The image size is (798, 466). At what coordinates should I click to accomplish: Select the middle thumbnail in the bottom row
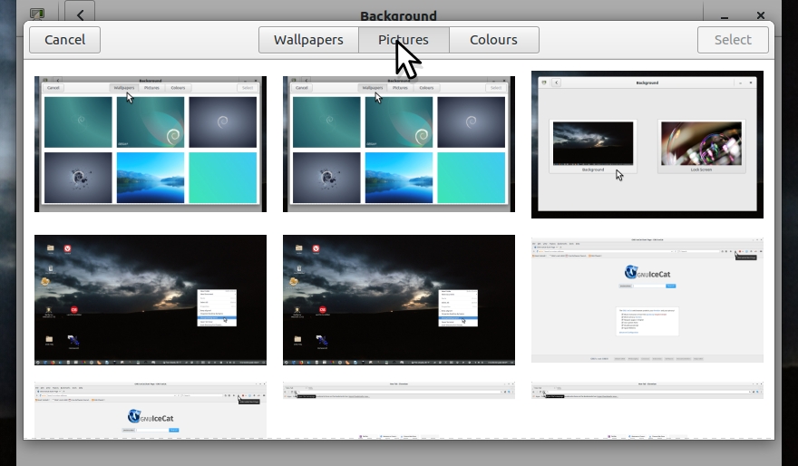tap(399, 410)
